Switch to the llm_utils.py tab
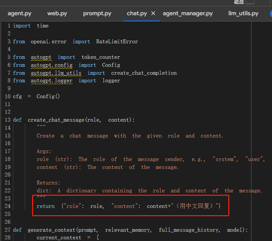Image resolution: width=272 pixels, height=241 pixels. (x=243, y=14)
